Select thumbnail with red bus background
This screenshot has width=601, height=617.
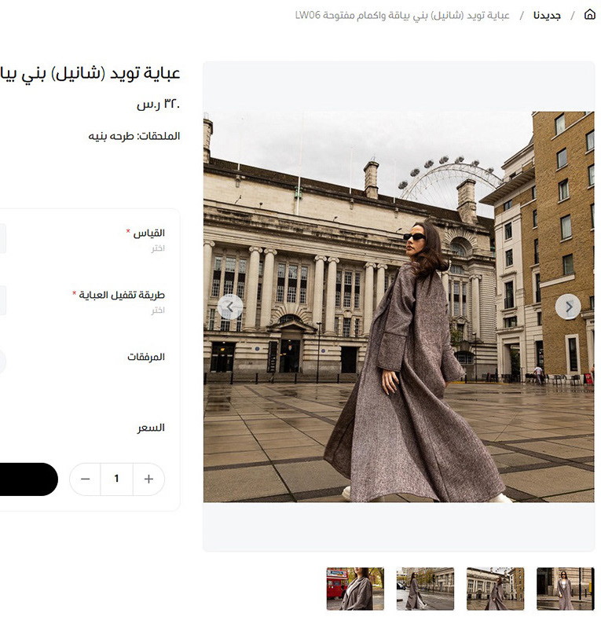coord(355,589)
